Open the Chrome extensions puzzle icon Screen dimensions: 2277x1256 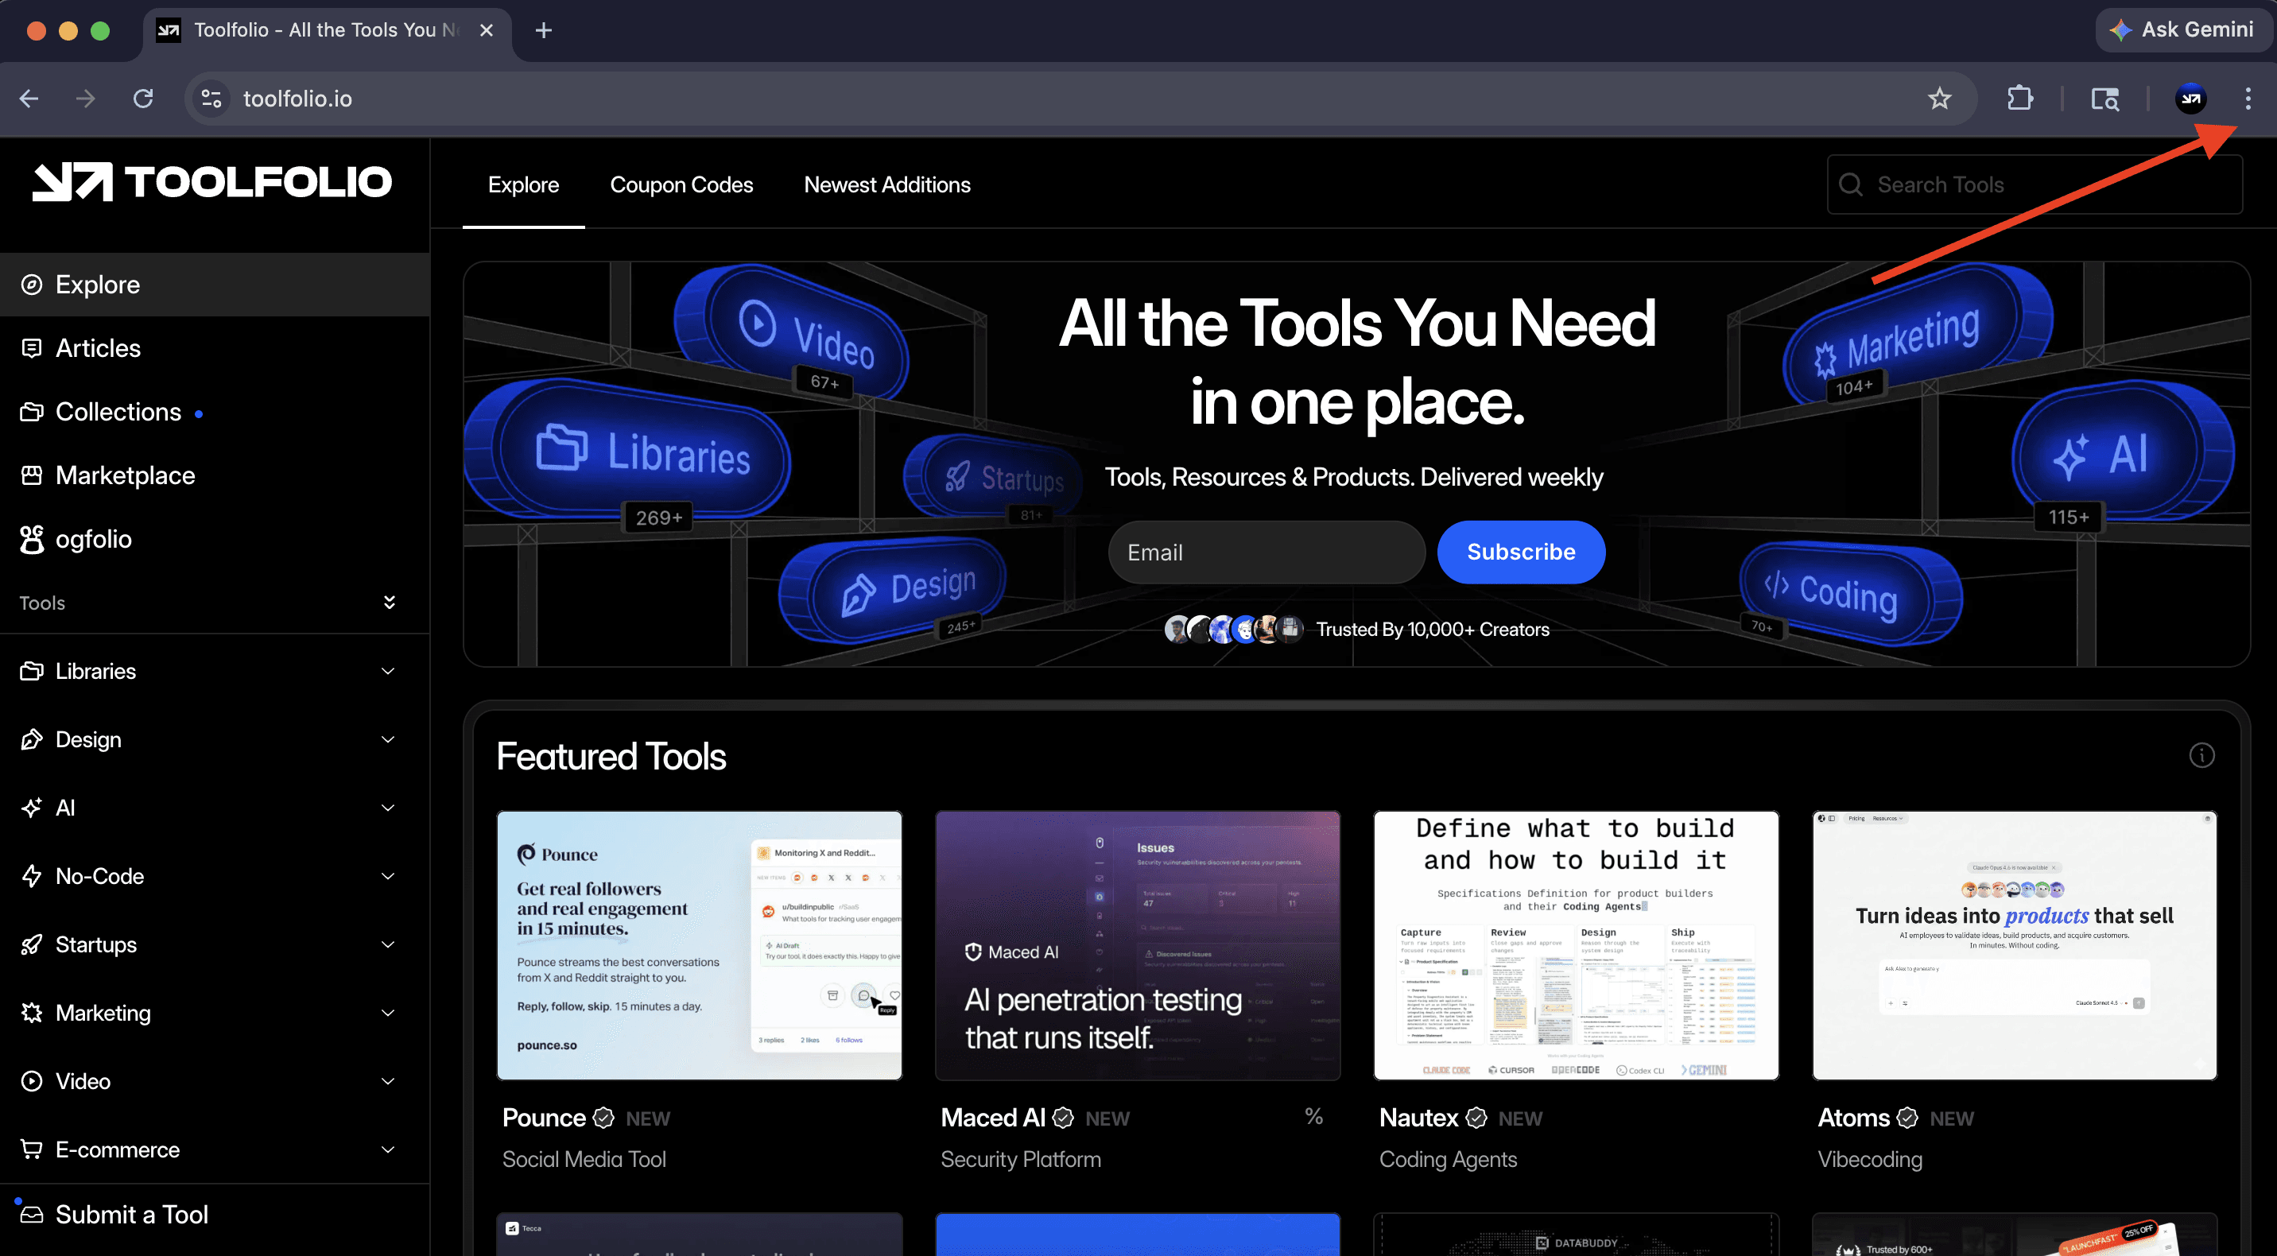click(x=2019, y=98)
